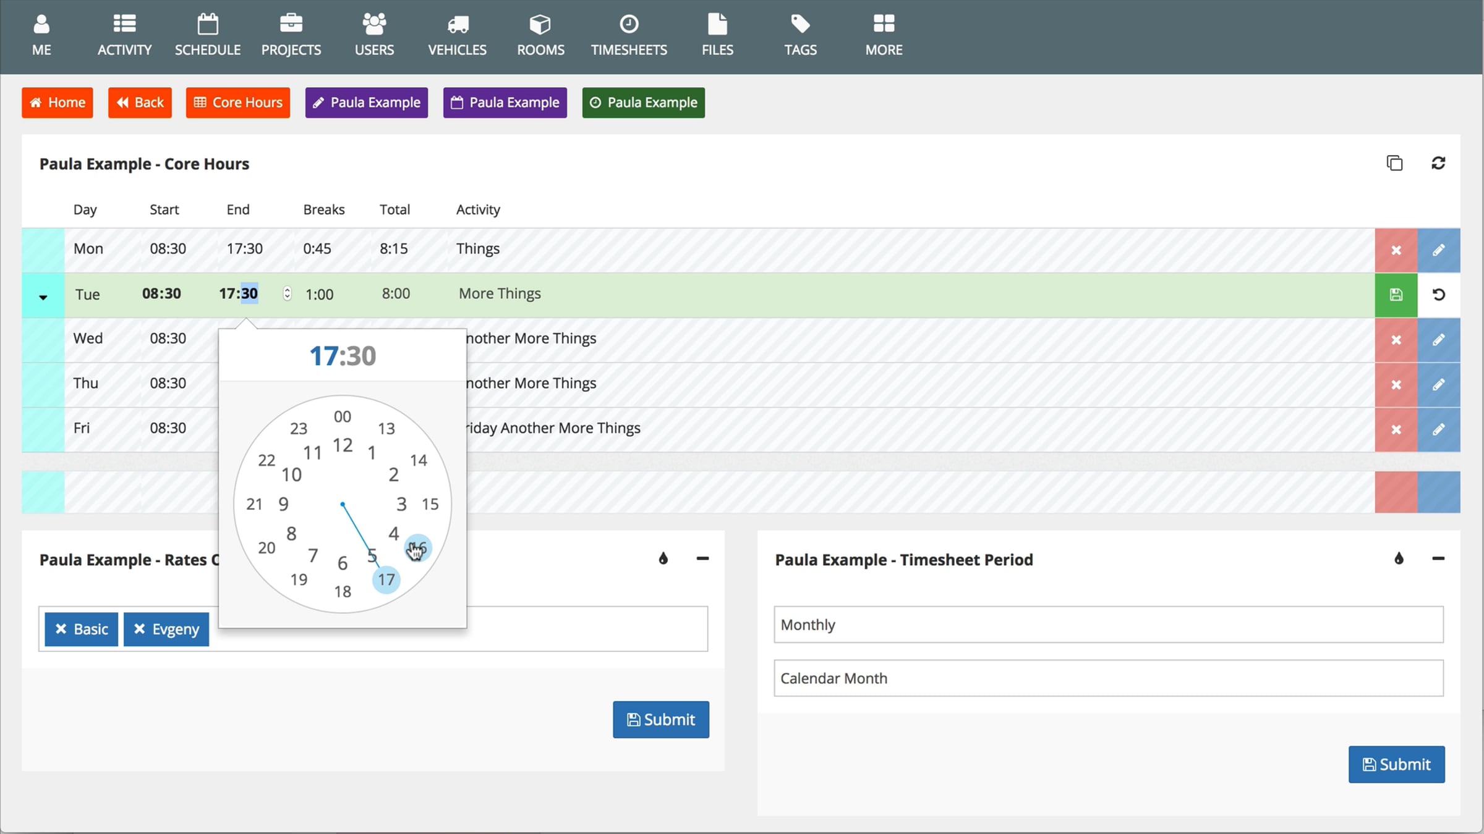Click the refresh core hours icon
The width and height of the screenshot is (1484, 834).
pyautogui.click(x=1438, y=163)
